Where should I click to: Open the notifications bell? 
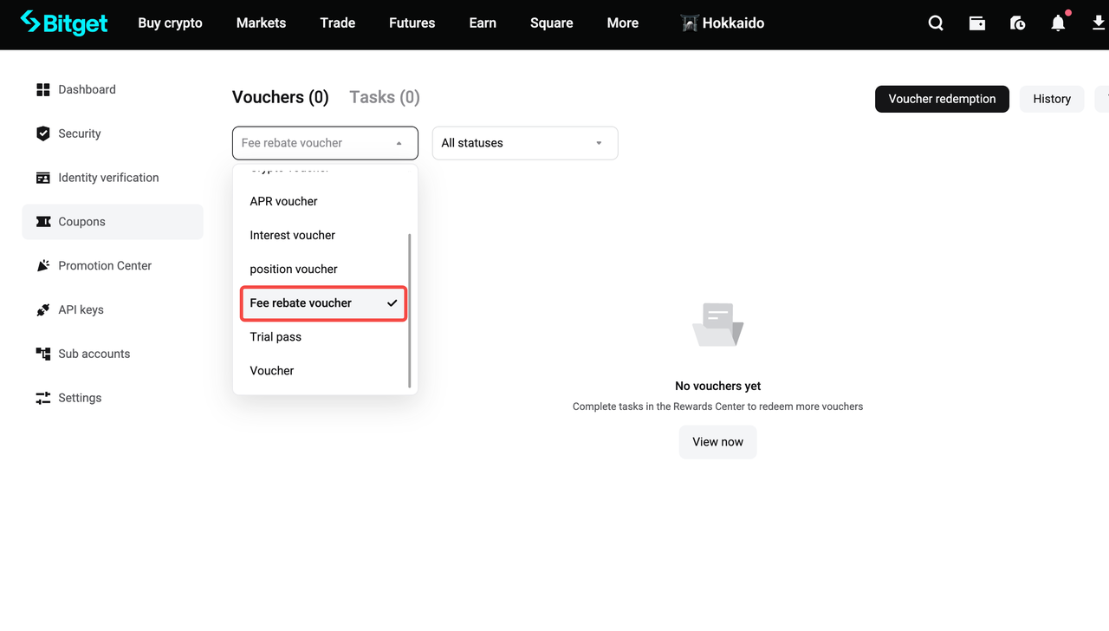tap(1058, 23)
